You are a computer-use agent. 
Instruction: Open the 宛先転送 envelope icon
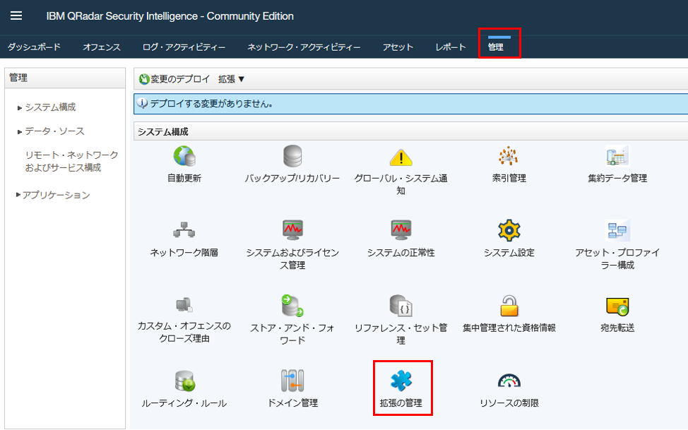617,306
